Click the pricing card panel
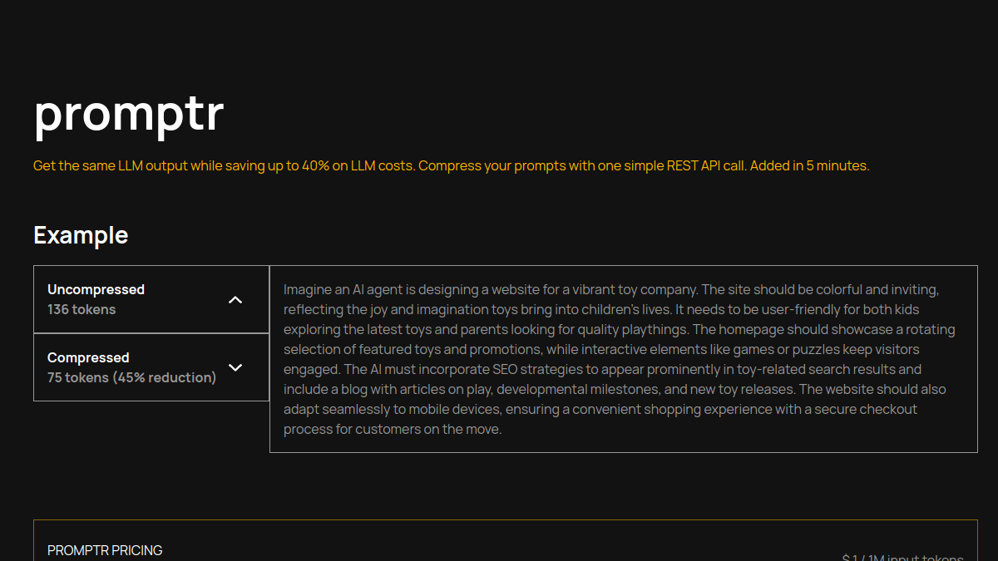The height and width of the screenshot is (561, 998). (506, 540)
